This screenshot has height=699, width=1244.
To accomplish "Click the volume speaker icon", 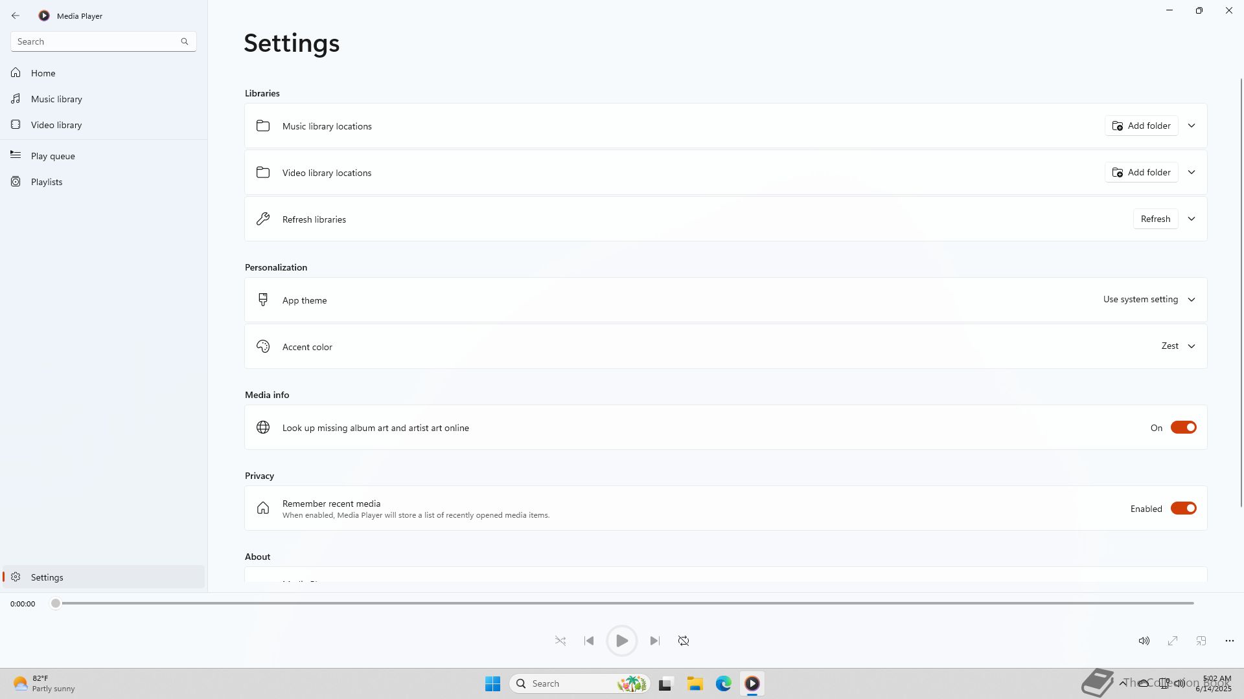I will click(1144, 641).
